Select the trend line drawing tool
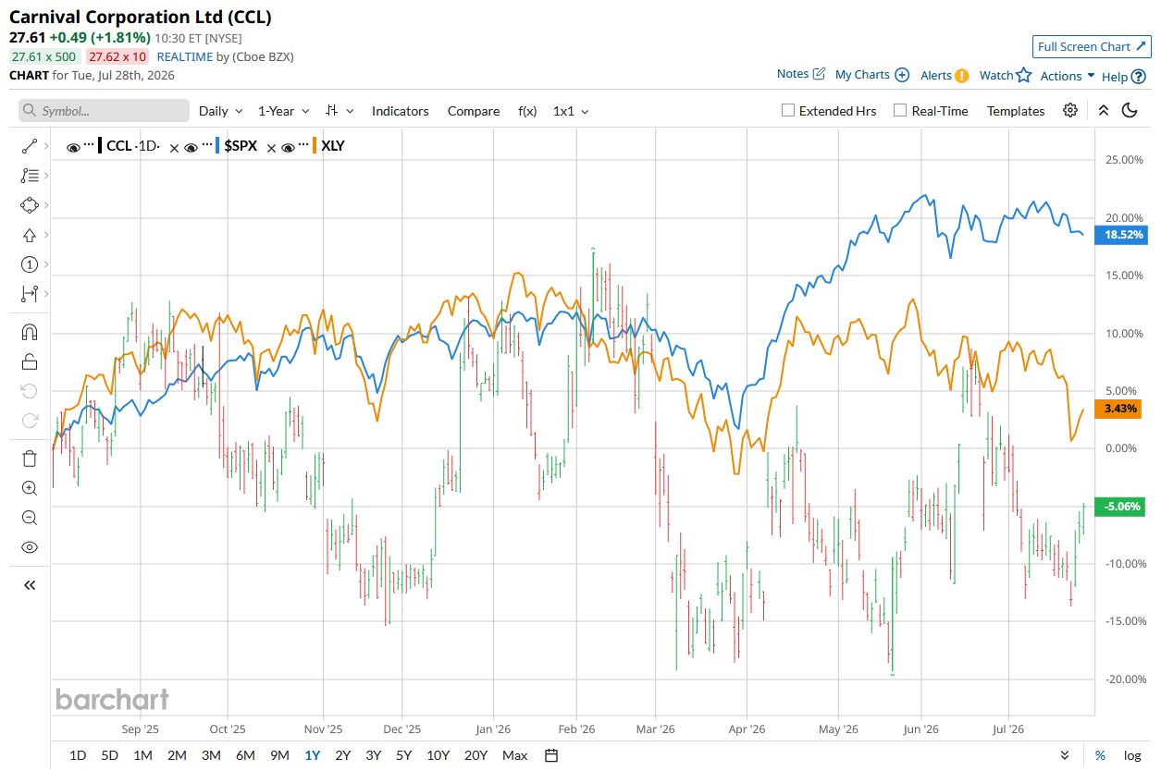Image resolution: width=1161 pixels, height=771 pixels. 29,146
